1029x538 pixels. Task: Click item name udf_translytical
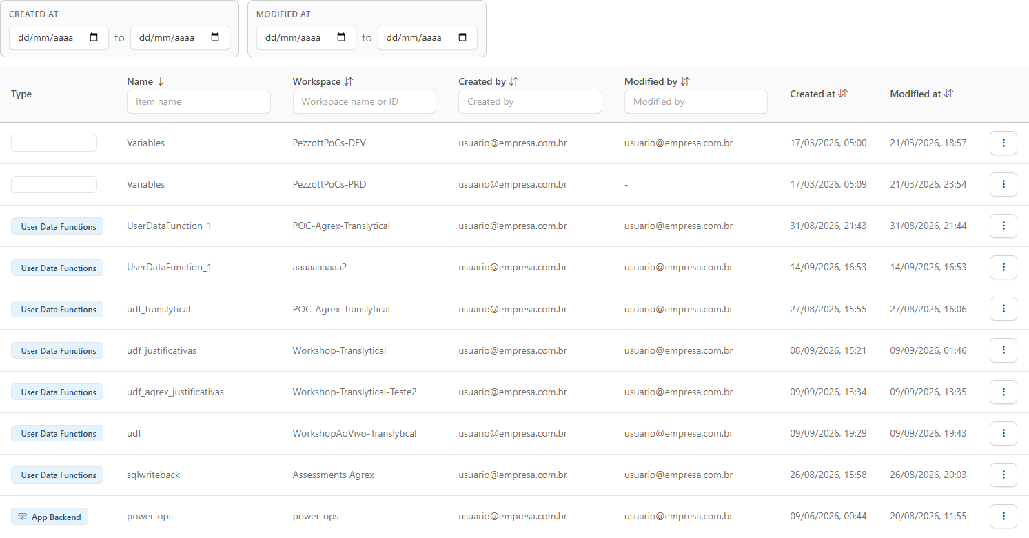pyautogui.click(x=159, y=309)
